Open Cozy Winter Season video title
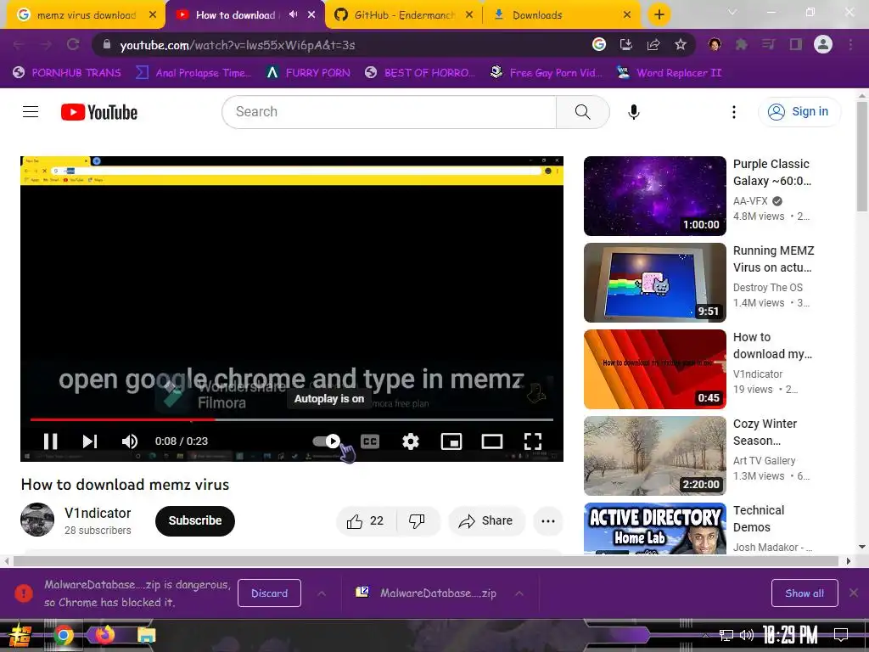Image resolution: width=869 pixels, height=652 pixels. click(765, 432)
